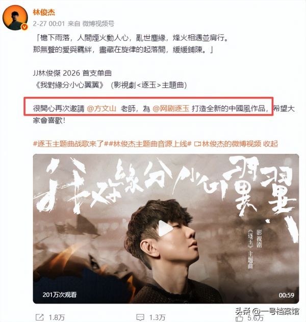The height and width of the screenshot is (322, 306).
Task: Open hashtag #逐玉主题曲战歌来了#
Action: [69, 144]
